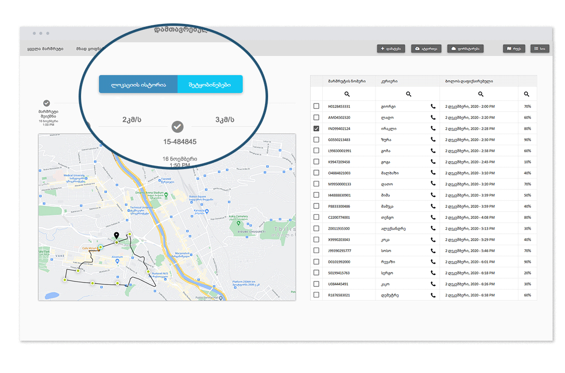Tick checkbox for route S0199415763

coord(316,273)
